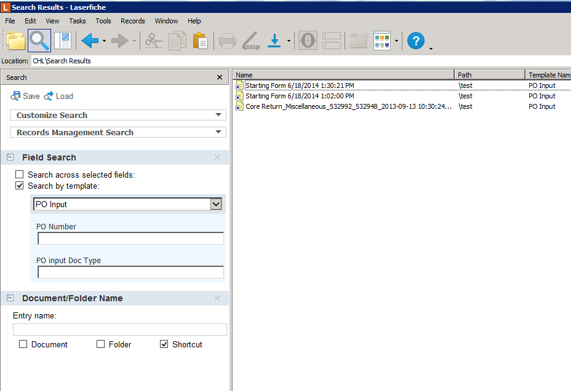The width and height of the screenshot is (571, 391).
Task: Open the back arrow history dropdown
Action: 104,41
